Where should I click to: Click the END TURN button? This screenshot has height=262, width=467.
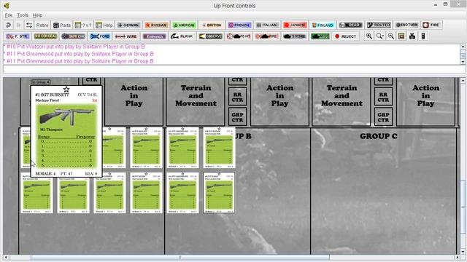point(406,25)
